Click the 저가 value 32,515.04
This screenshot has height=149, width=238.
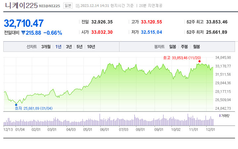[152, 32]
